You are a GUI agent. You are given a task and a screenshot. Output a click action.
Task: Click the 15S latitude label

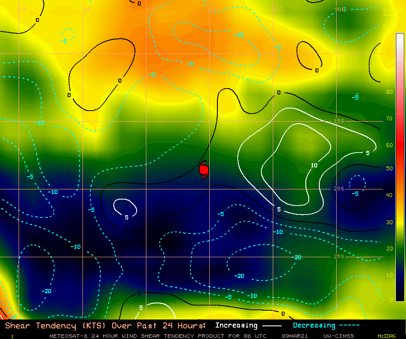click(339, 121)
